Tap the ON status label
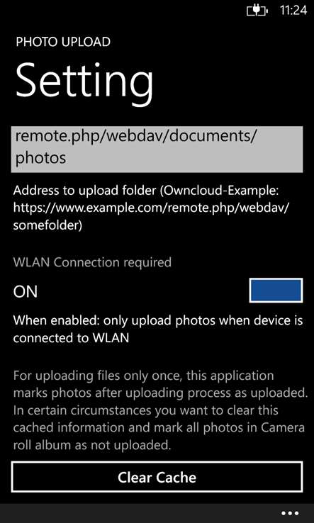Image resolution: width=314 pixels, height=523 pixels. (26, 292)
